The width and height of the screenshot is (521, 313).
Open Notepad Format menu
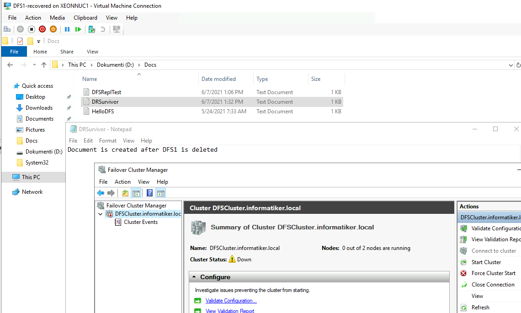(108, 141)
